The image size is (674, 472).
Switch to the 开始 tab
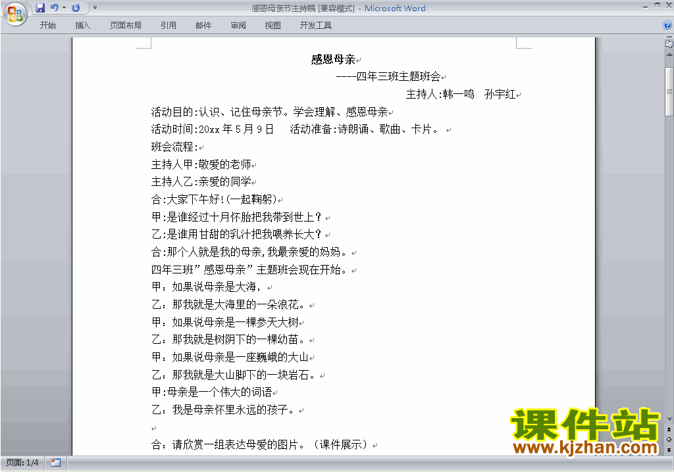click(47, 26)
